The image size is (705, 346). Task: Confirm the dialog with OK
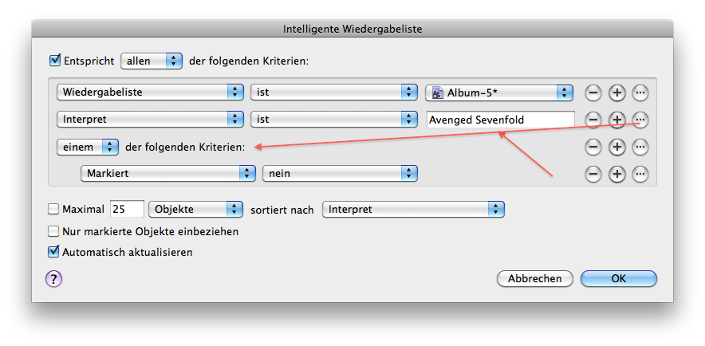tap(619, 278)
